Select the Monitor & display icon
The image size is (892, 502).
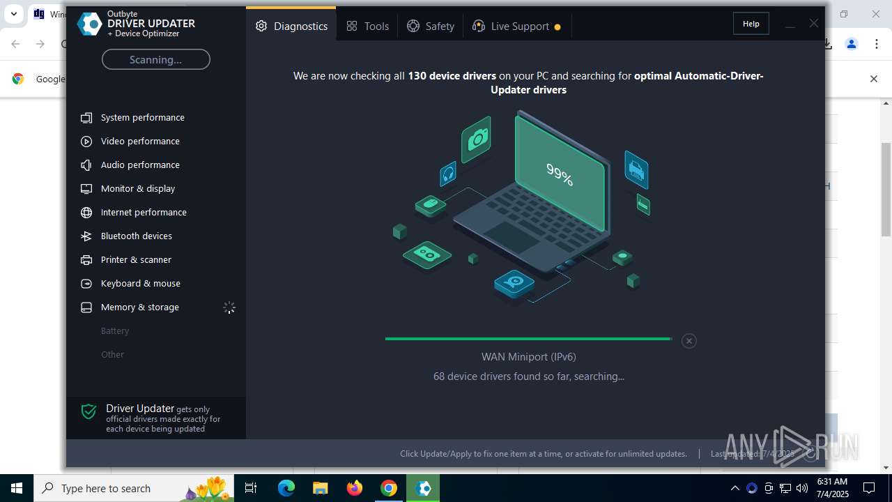point(86,189)
